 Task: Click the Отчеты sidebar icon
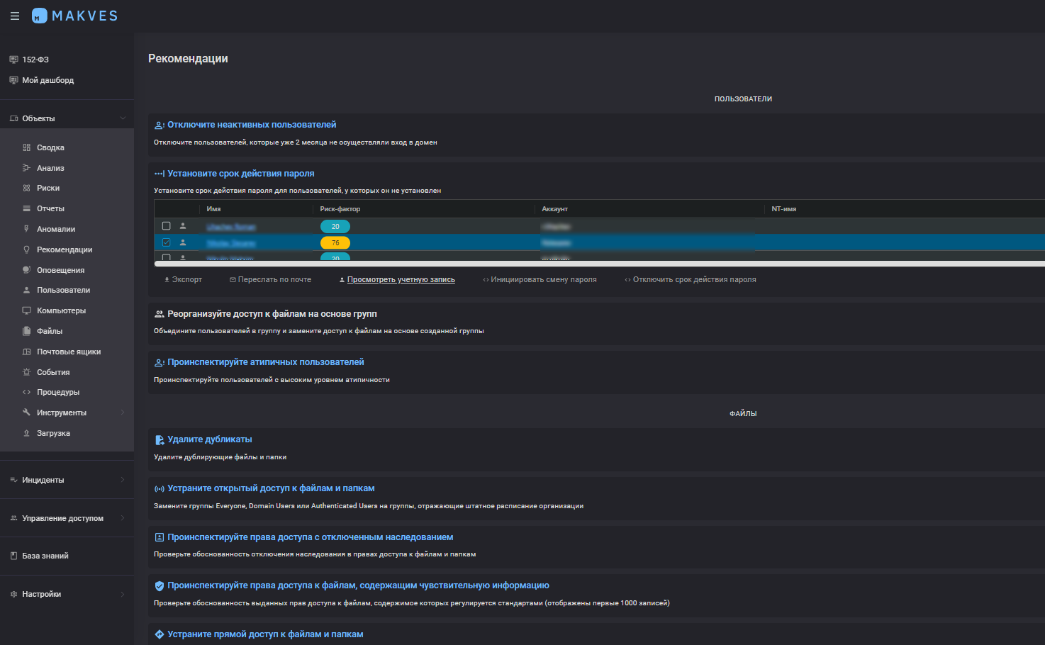click(27, 208)
